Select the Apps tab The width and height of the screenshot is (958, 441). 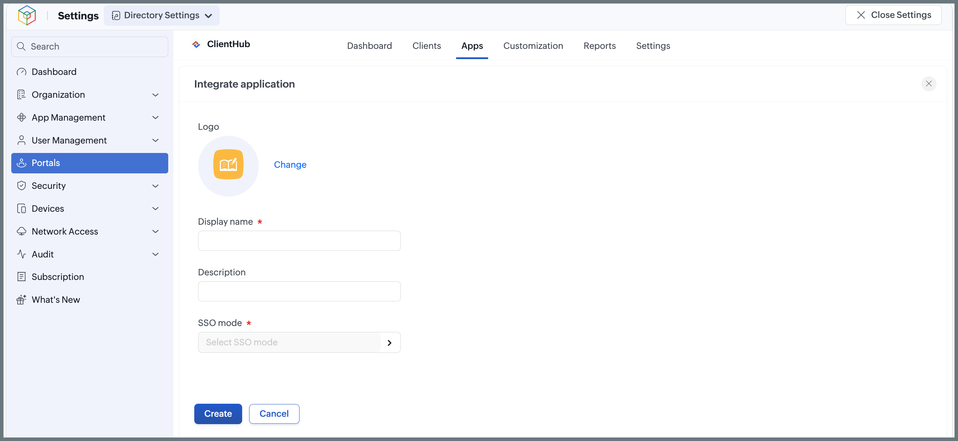(472, 46)
